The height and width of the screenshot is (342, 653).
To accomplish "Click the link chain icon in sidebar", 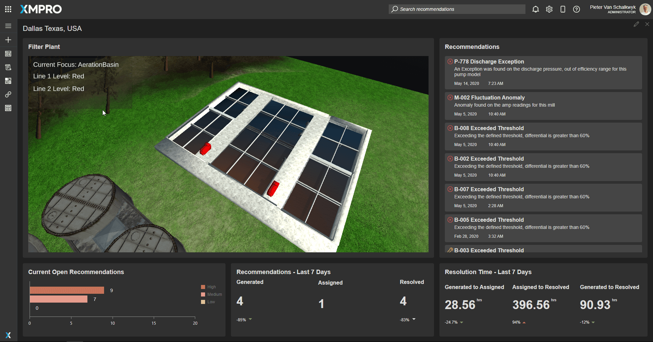I will pyautogui.click(x=8, y=94).
